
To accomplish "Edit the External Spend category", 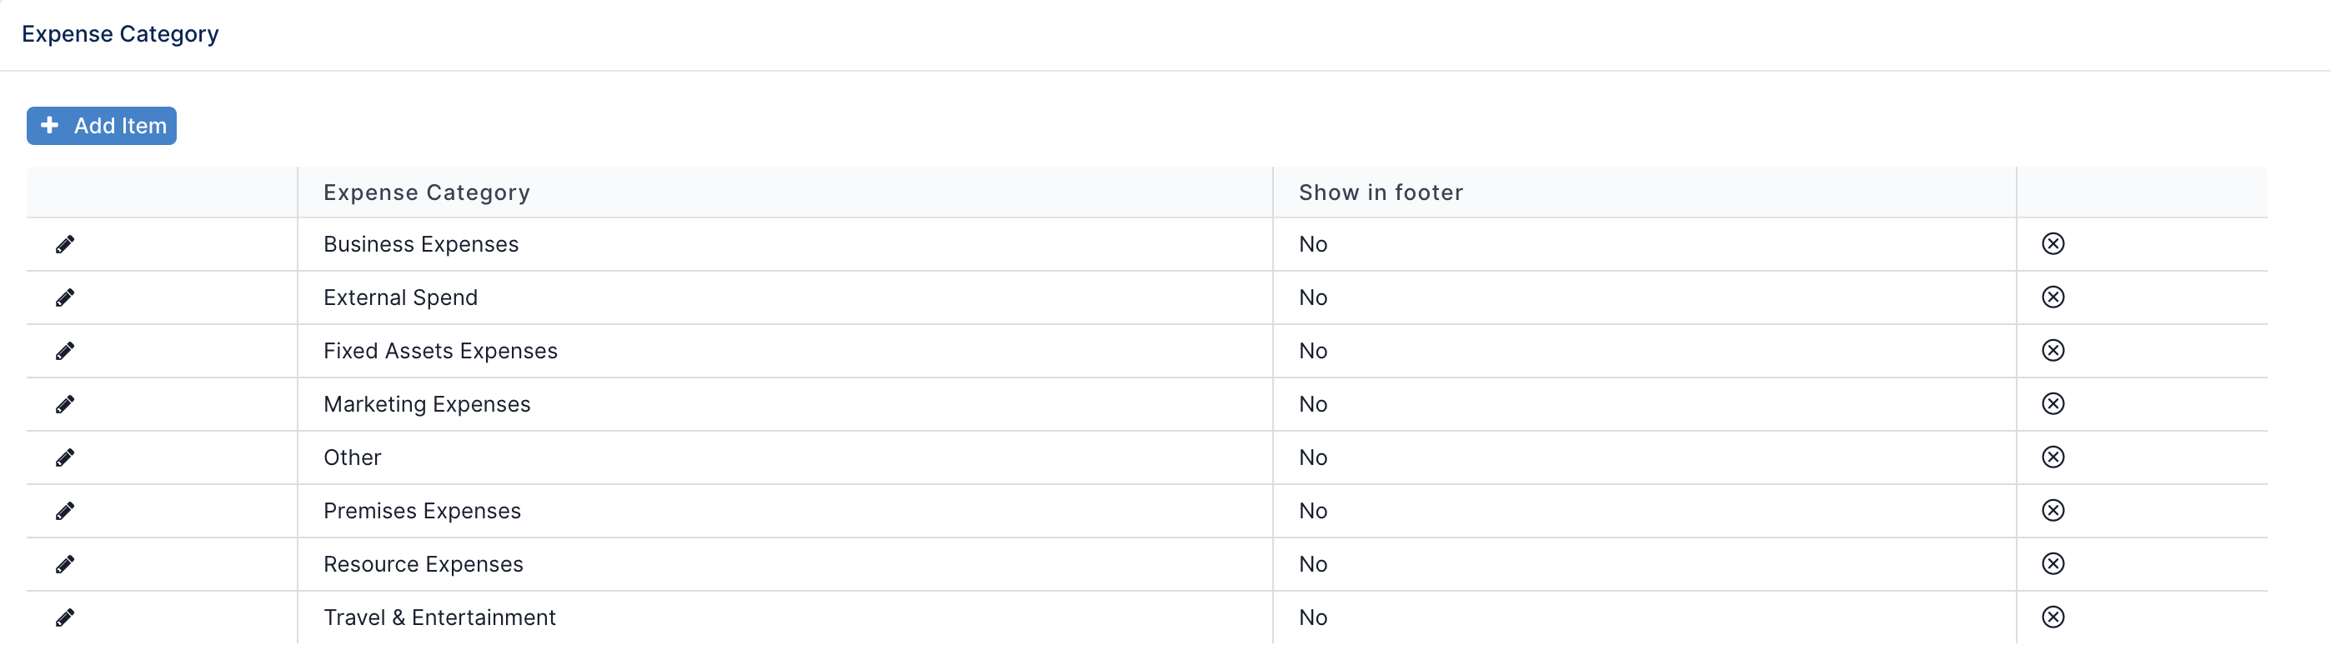I will pyautogui.click(x=65, y=297).
